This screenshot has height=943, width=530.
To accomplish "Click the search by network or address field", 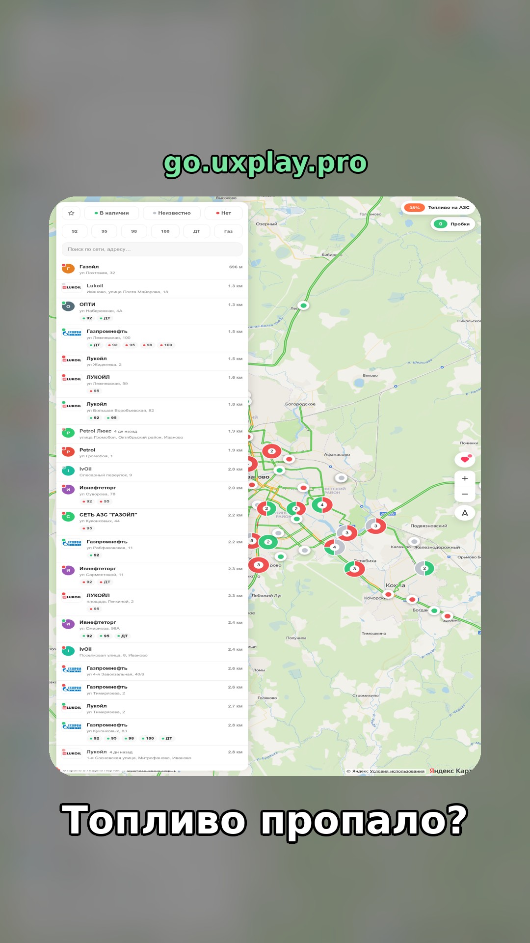I will [152, 249].
